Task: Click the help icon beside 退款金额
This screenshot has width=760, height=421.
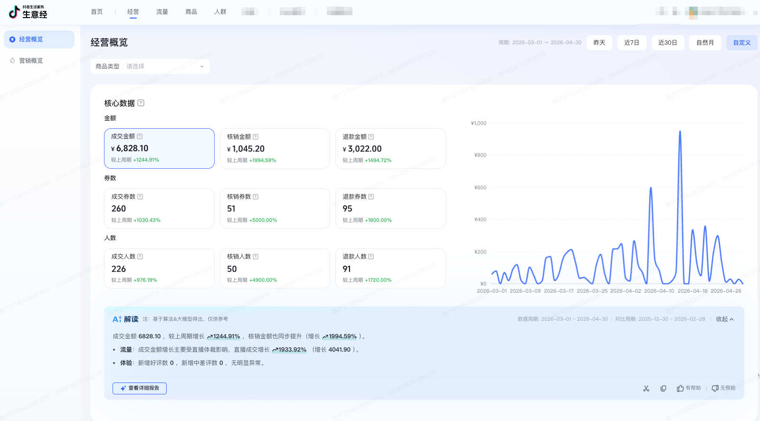Action: [371, 137]
